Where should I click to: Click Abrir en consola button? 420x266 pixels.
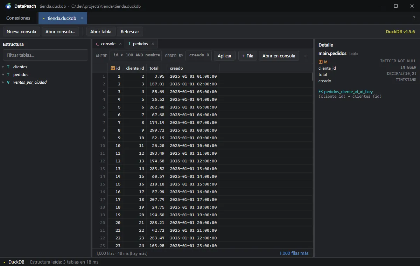pos(279,56)
